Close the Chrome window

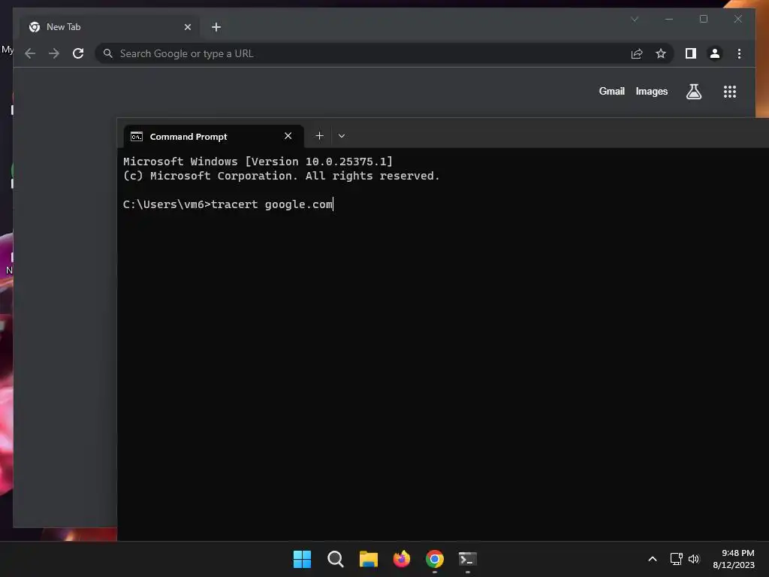(x=737, y=19)
